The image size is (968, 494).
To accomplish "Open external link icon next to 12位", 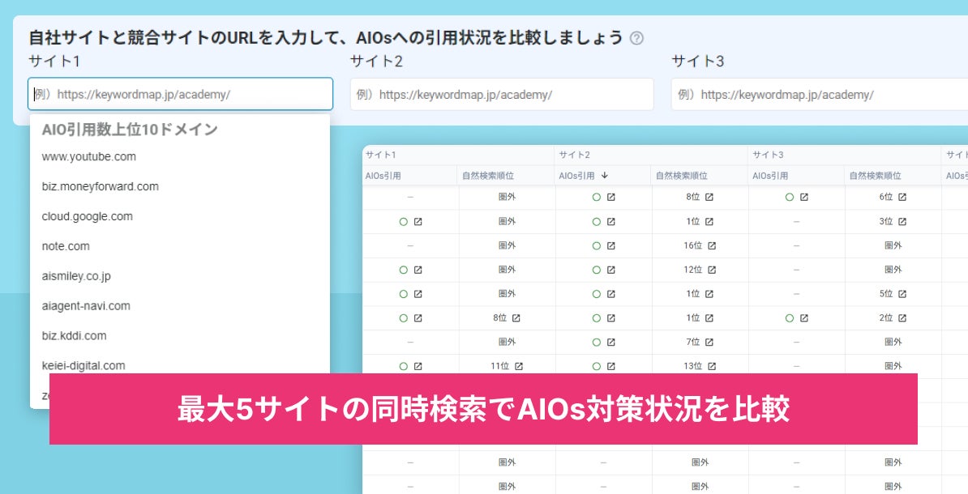I will 712,270.
